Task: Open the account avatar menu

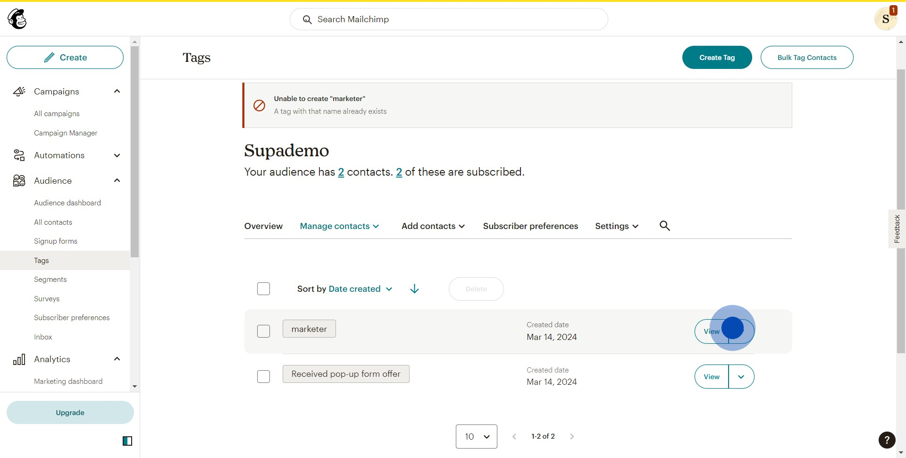Action: 885,19
